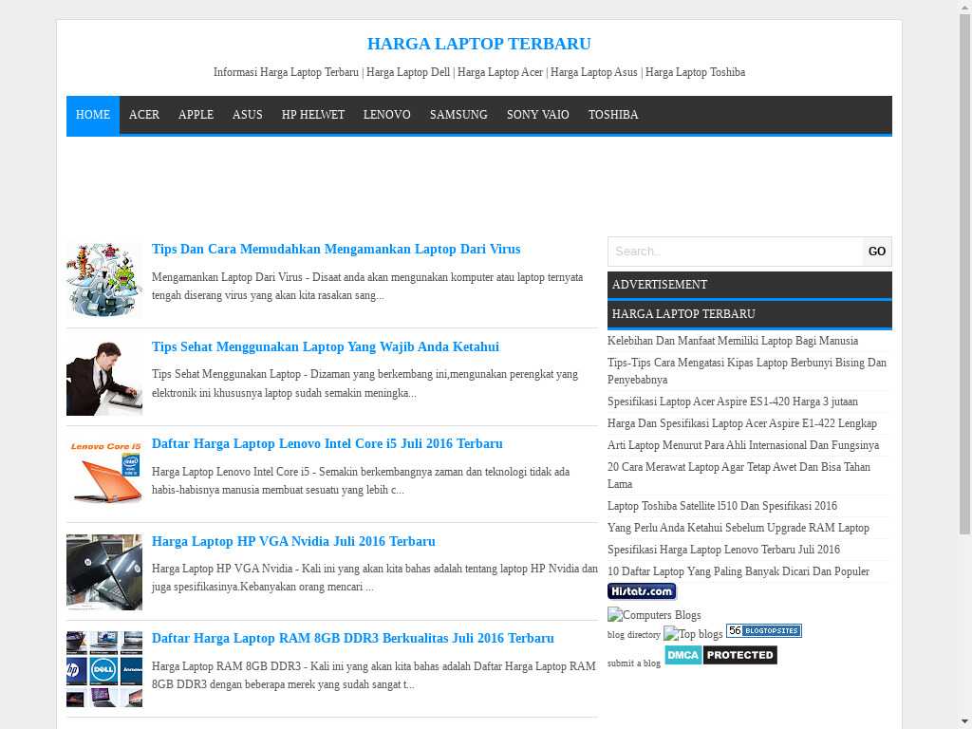
Task: Open sidebar link Acer Aspire E1-422 Lengkap
Action: 742,423
